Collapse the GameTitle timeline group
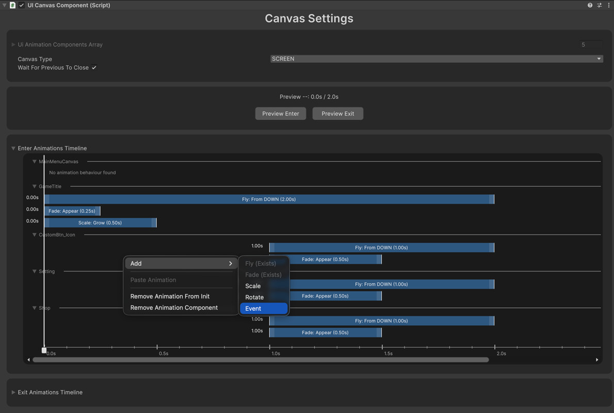Image resolution: width=614 pixels, height=413 pixels. (x=35, y=186)
